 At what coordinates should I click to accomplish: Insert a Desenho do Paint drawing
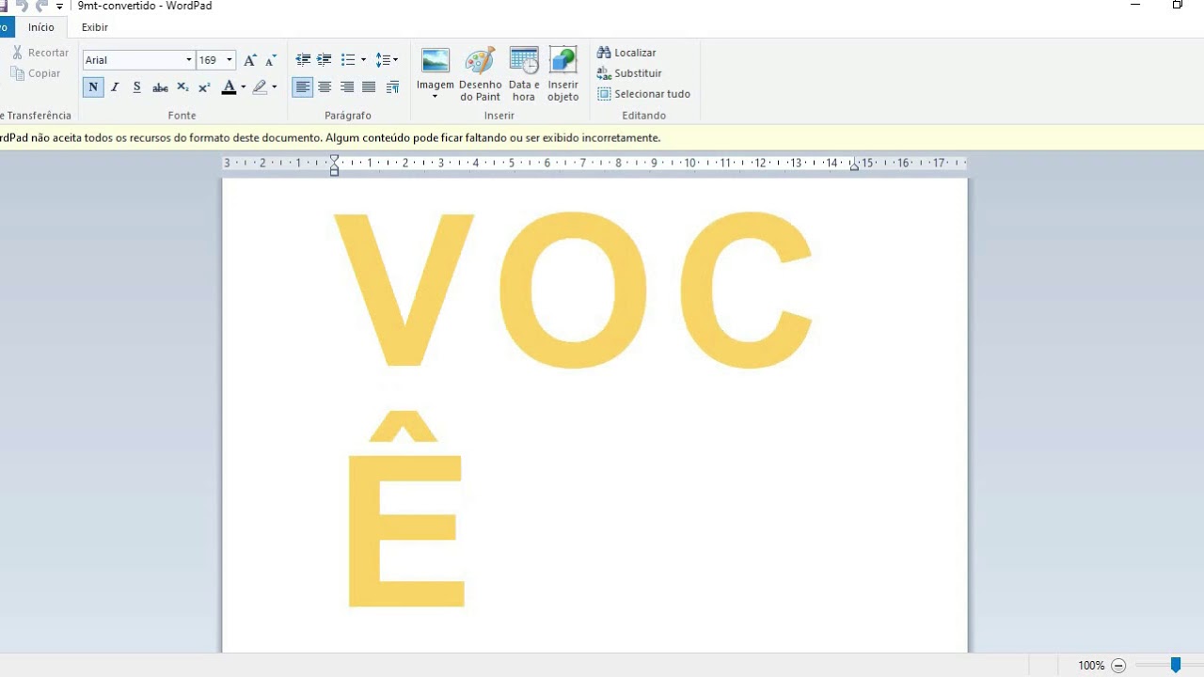click(481, 74)
